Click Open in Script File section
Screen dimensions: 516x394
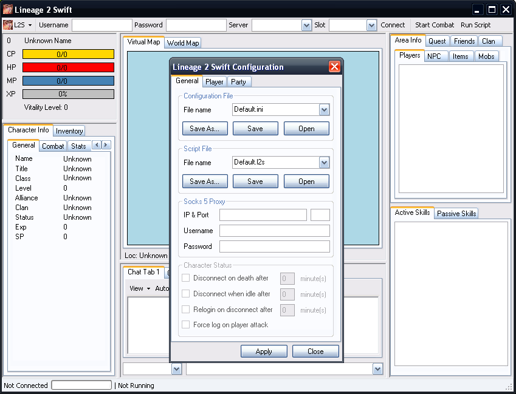point(306,182)
